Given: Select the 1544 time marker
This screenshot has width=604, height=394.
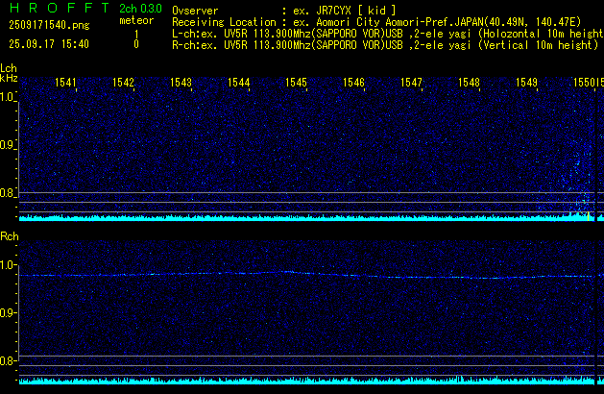Looking at the screenshot, I should click(x=238, y=83).
